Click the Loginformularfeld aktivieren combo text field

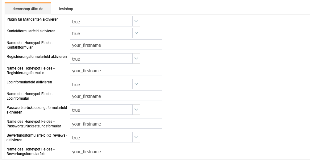click(101, 84)
